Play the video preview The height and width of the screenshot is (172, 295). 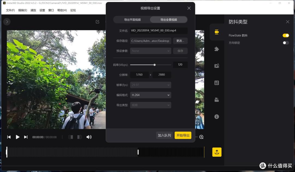point(17,137)
